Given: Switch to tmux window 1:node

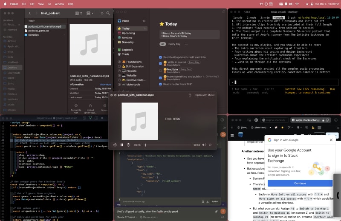Looking at the screenshot, I should coord(238,17).
